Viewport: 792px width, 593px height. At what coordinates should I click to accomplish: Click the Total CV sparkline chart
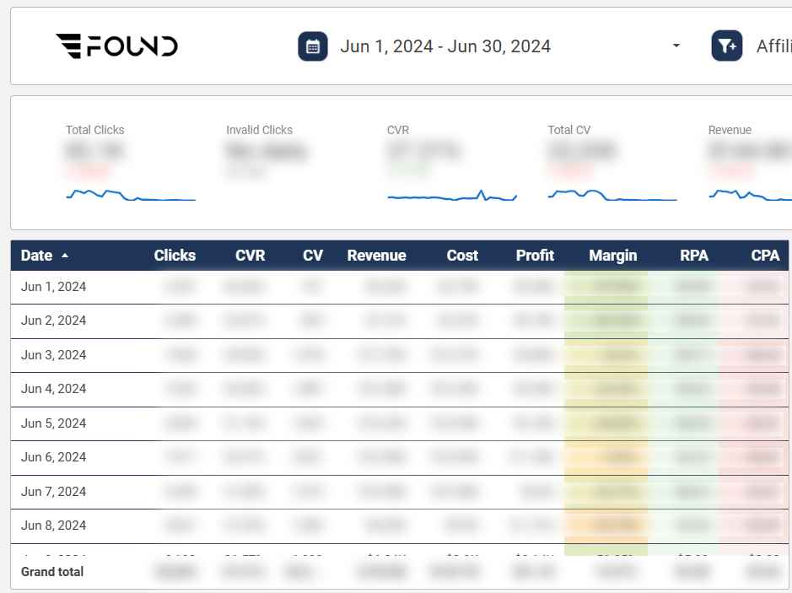pos(612,196)
